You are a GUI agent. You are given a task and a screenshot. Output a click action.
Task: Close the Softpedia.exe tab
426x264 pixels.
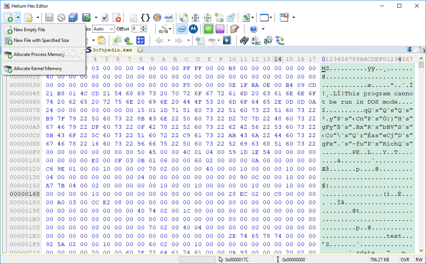[x=140, y=50]
